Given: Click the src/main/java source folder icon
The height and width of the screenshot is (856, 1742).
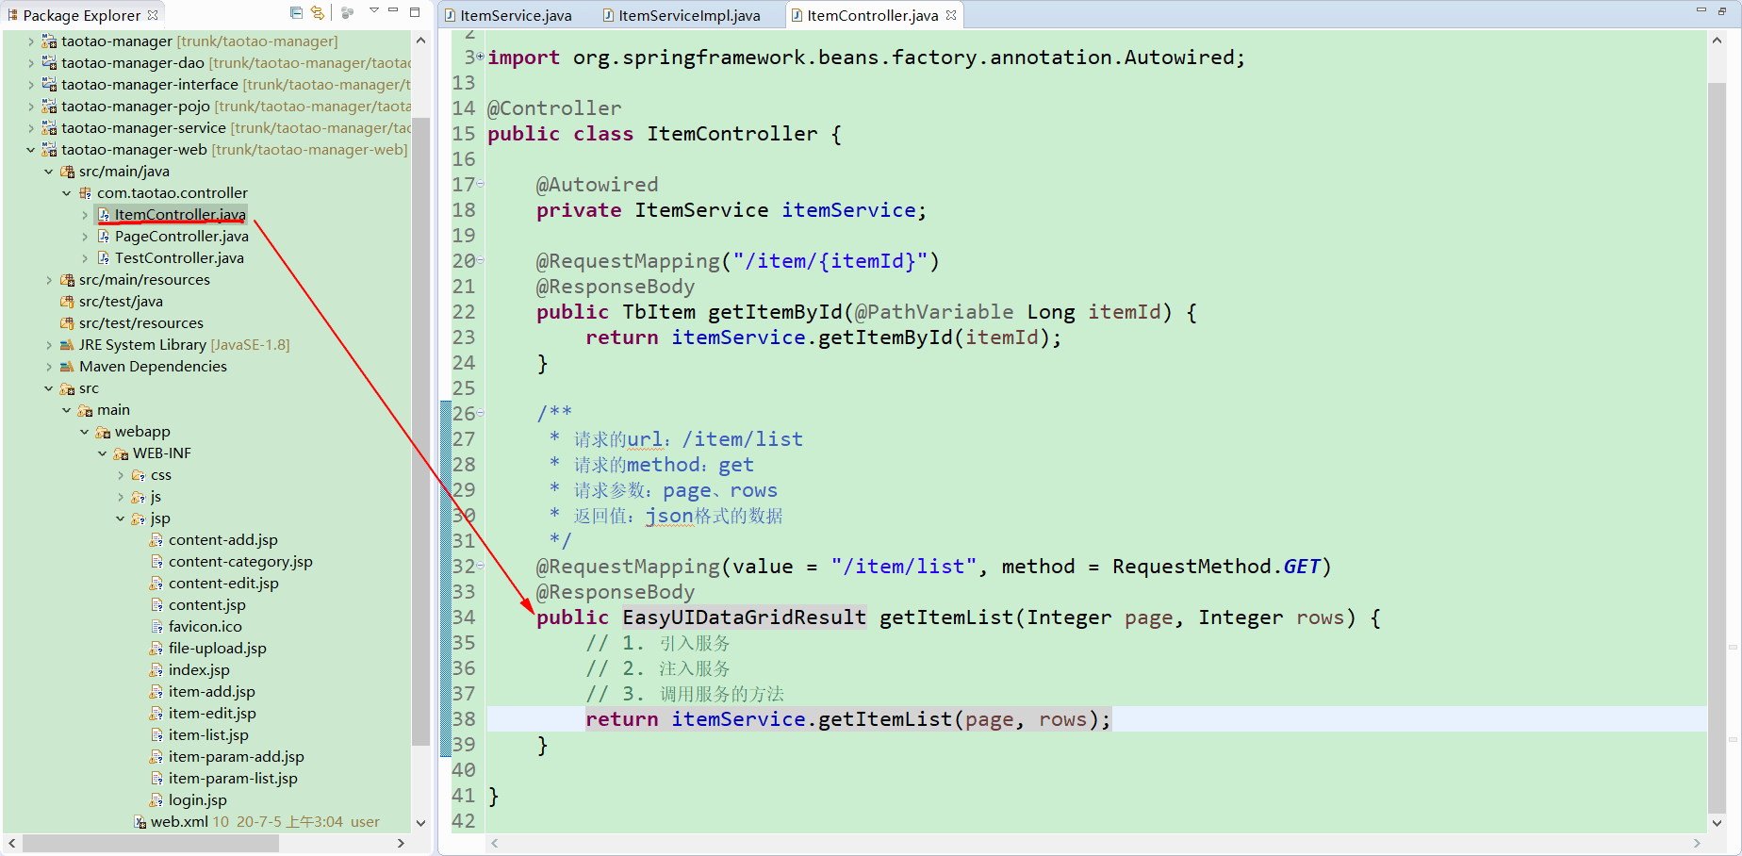Looking at the screenshot, I should click(x=67, y=172).
